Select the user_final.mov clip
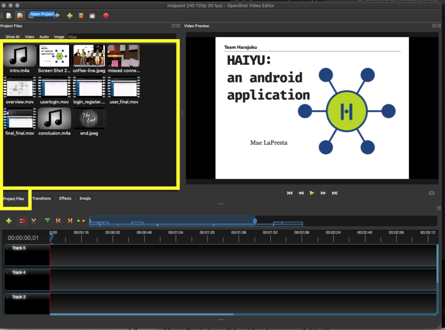The image size is (445, 330). point(124,90)
